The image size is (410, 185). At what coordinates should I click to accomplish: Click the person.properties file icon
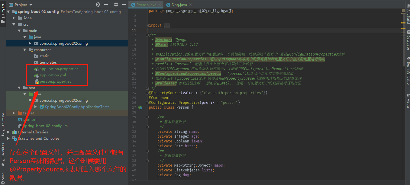click(x=36, y=81)
